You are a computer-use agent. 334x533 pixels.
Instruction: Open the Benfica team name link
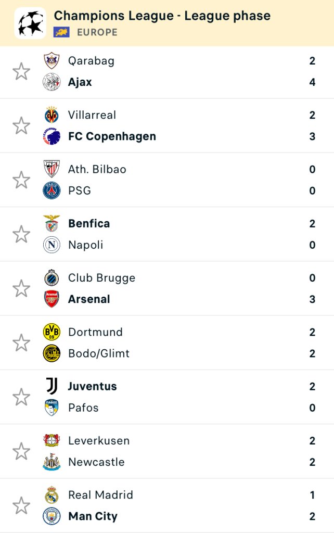pyautogui.click(x=89, y=224)
